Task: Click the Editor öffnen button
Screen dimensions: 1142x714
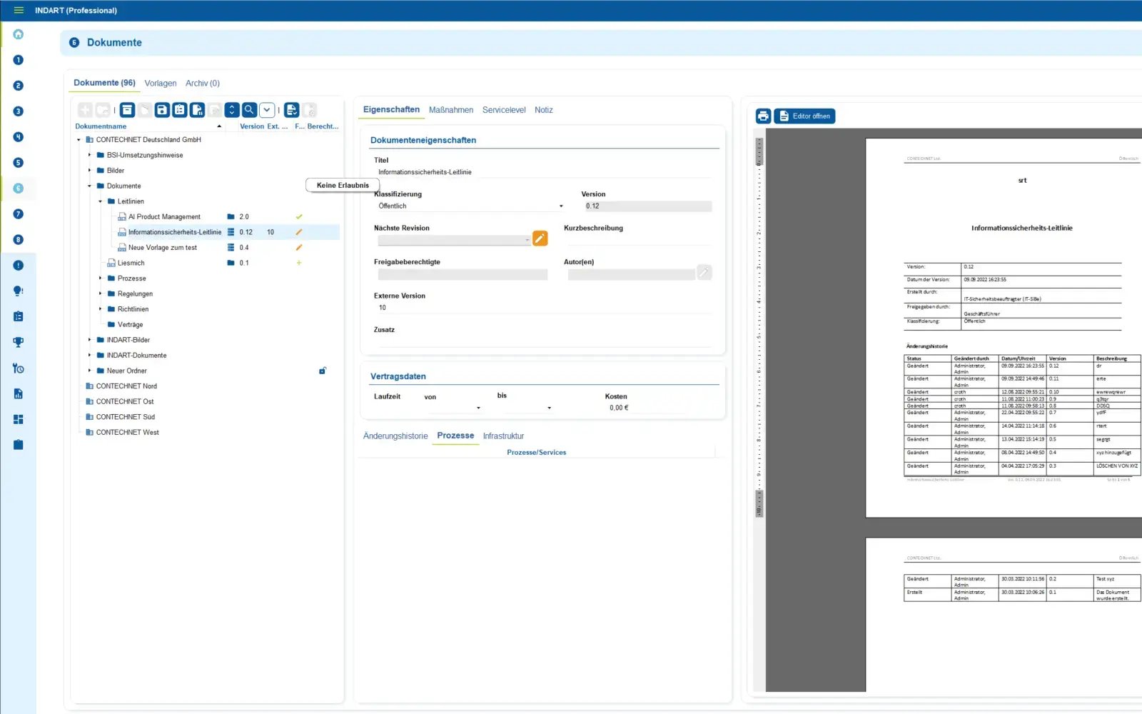Action: (804, 116)
